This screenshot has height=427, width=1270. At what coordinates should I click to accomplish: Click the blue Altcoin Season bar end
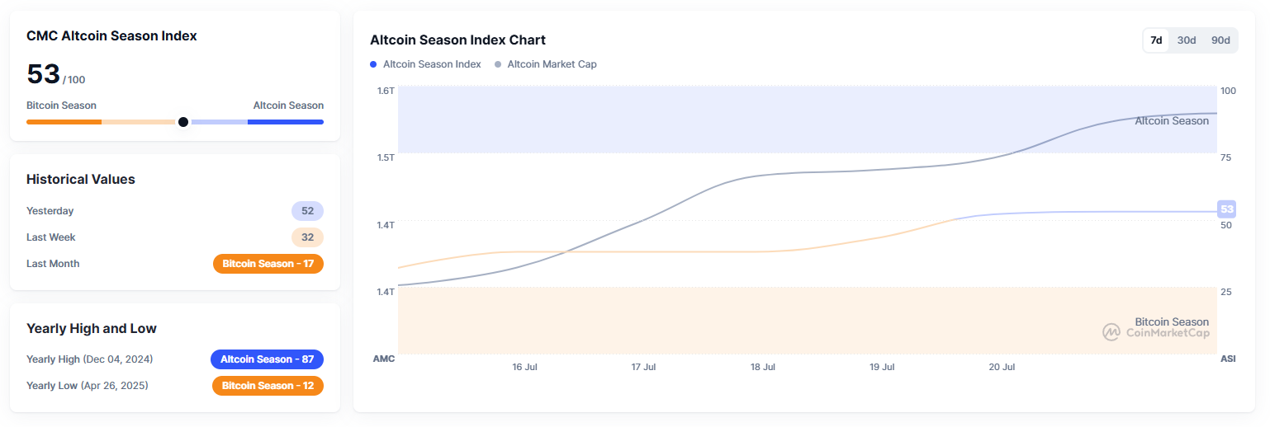[x=286, y=122]
